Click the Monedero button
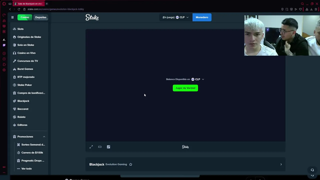The width and height of the screenshot is (320, 180). click(x=202, y=17)
